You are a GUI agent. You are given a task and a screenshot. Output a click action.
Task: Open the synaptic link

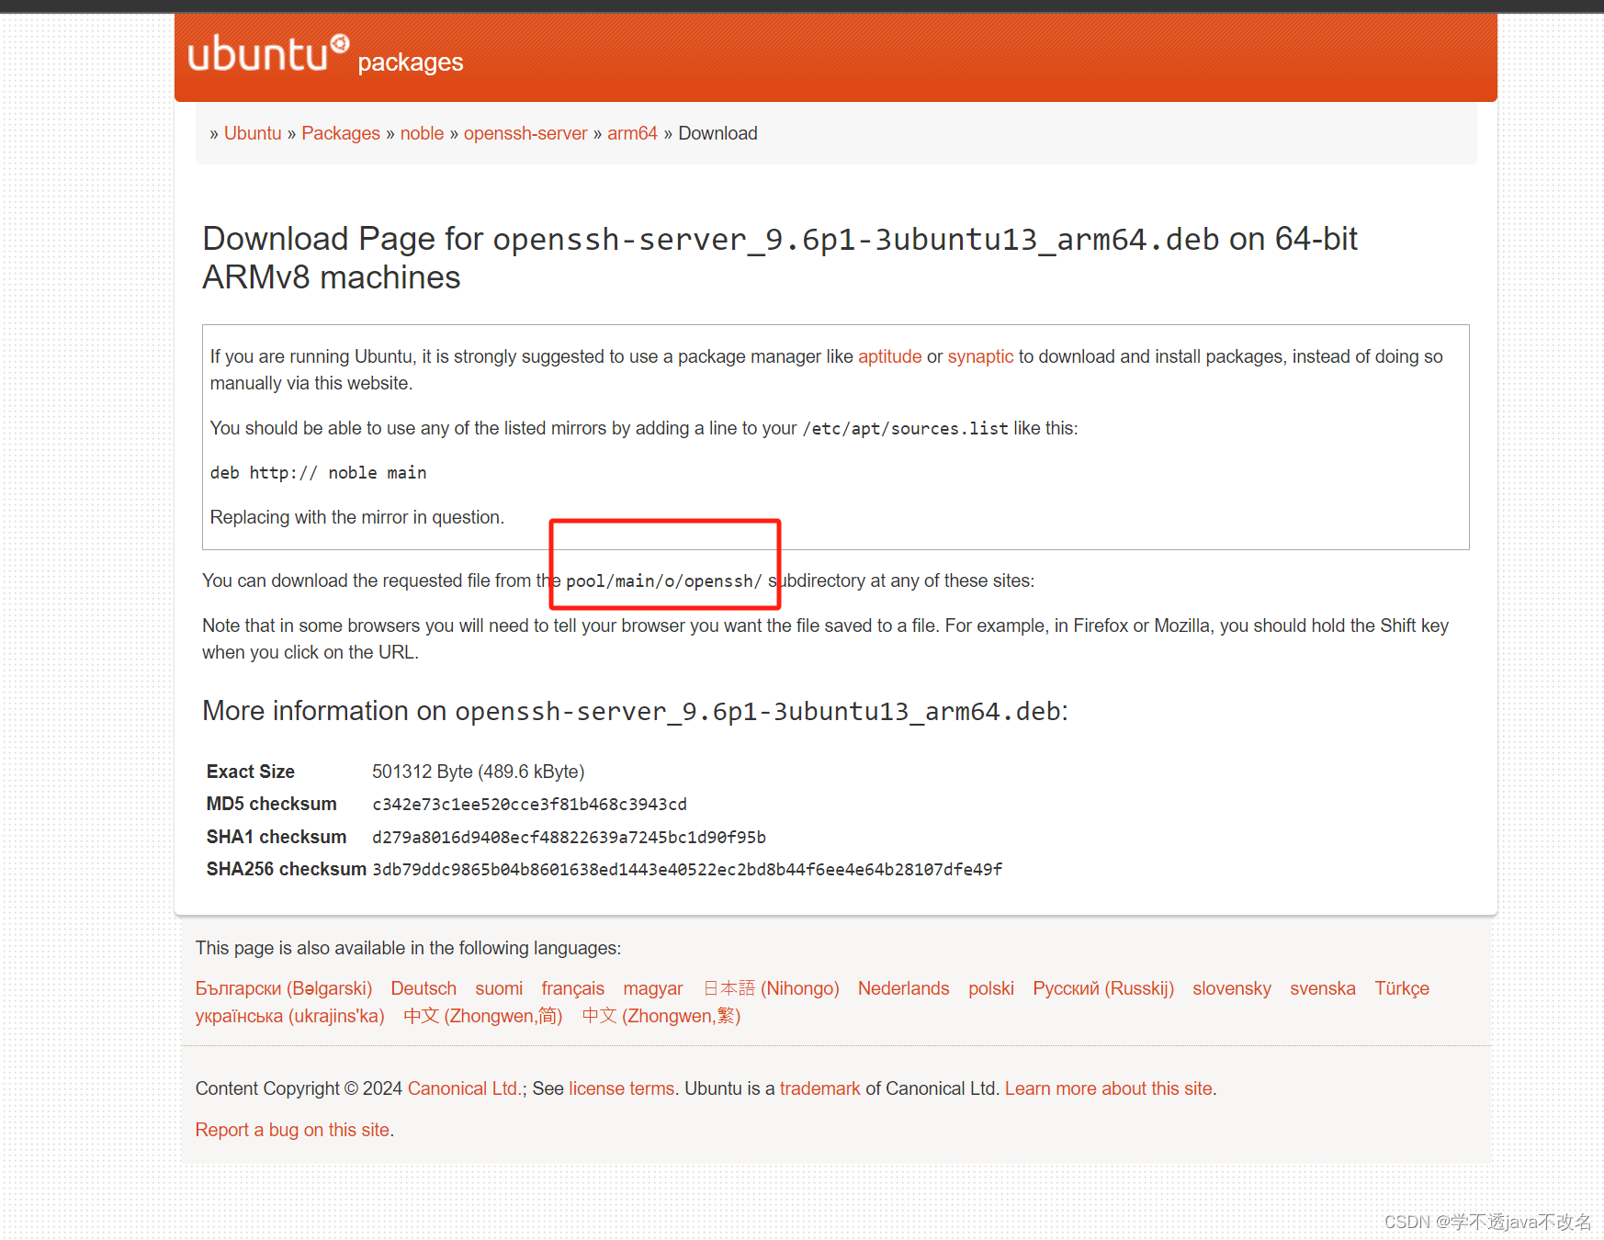pyautogui.click(x=980, y=356)
